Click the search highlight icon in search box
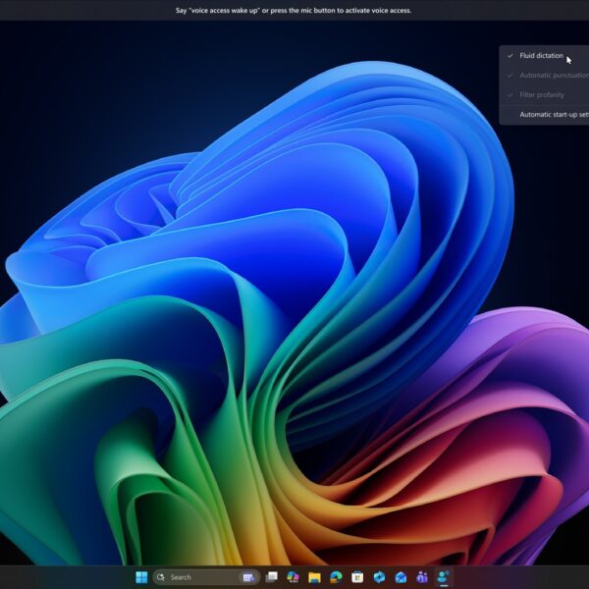589x589 pixels. [x=248, y=577]
